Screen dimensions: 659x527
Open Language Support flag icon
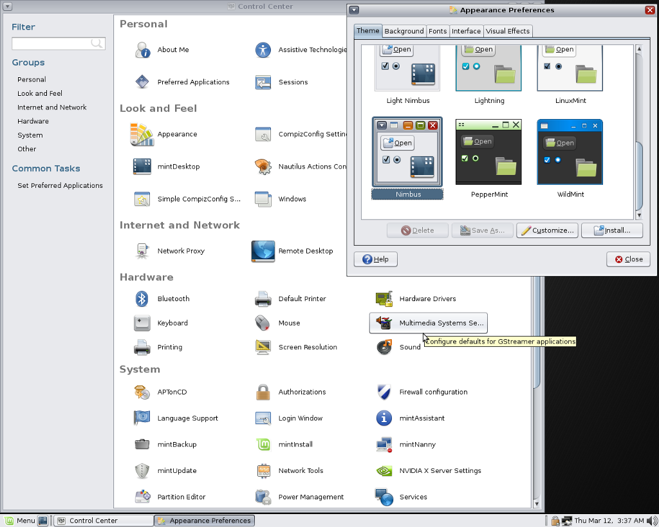(142, 418)
